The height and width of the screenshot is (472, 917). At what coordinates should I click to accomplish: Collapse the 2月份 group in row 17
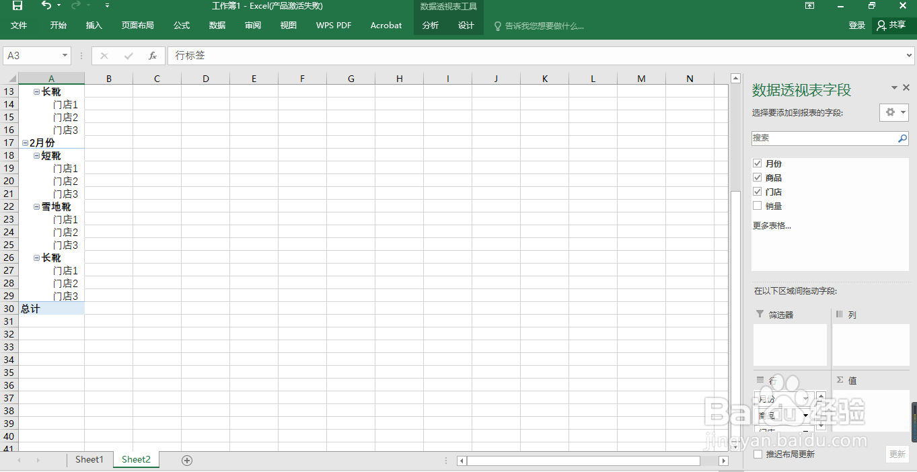click(x=25, y=143)
